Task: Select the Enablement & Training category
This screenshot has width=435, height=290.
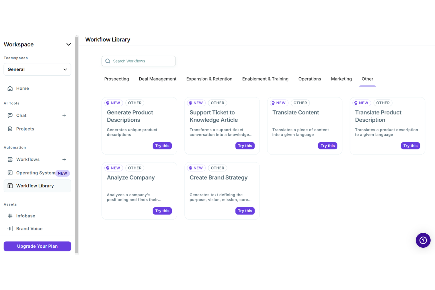Action: [x=265, y=79]
